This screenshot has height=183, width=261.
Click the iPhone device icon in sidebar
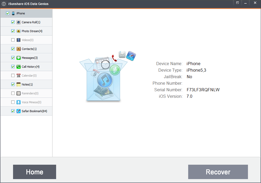point(13,13)
